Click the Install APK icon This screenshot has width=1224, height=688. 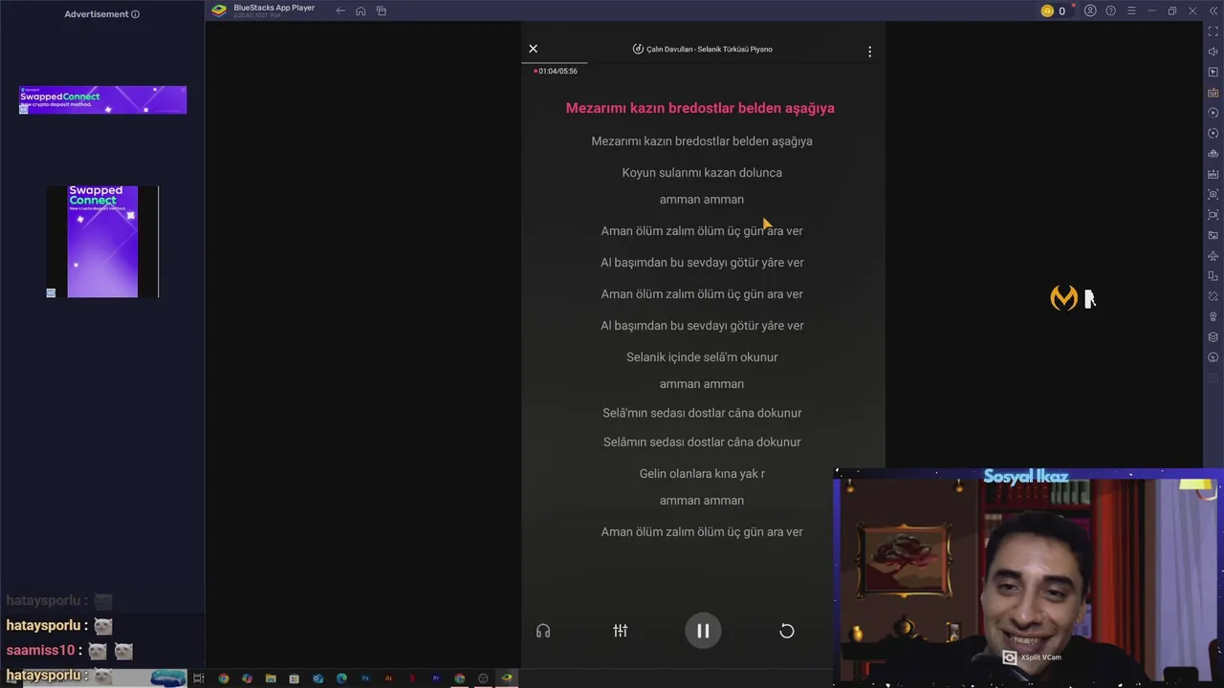pos(1213,174)
